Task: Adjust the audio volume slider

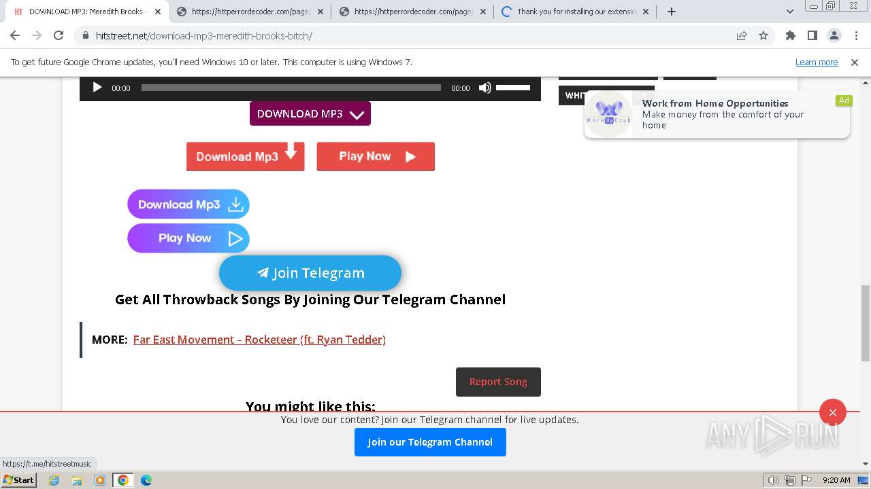Action: 513,88
